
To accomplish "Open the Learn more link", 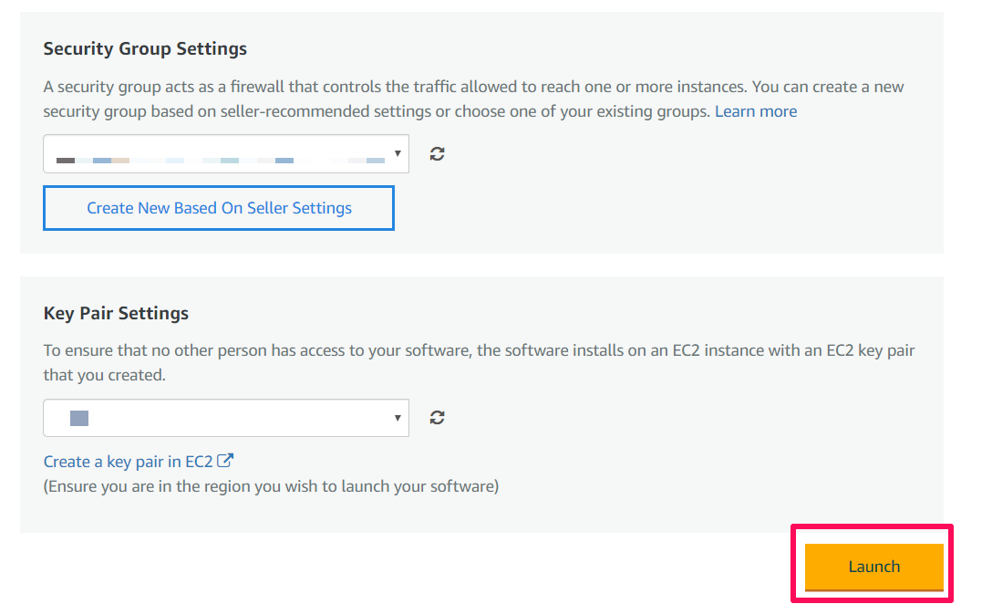I will click(755, 111).
